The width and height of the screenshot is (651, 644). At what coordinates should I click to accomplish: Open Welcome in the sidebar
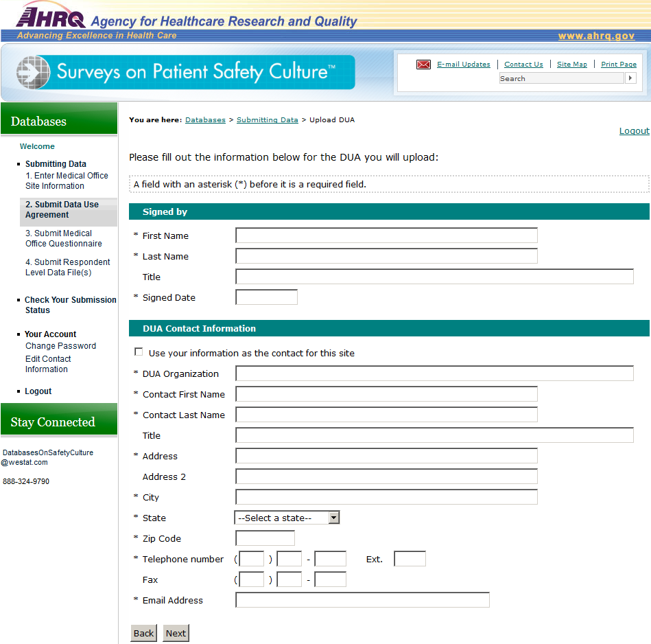(37, 147)
